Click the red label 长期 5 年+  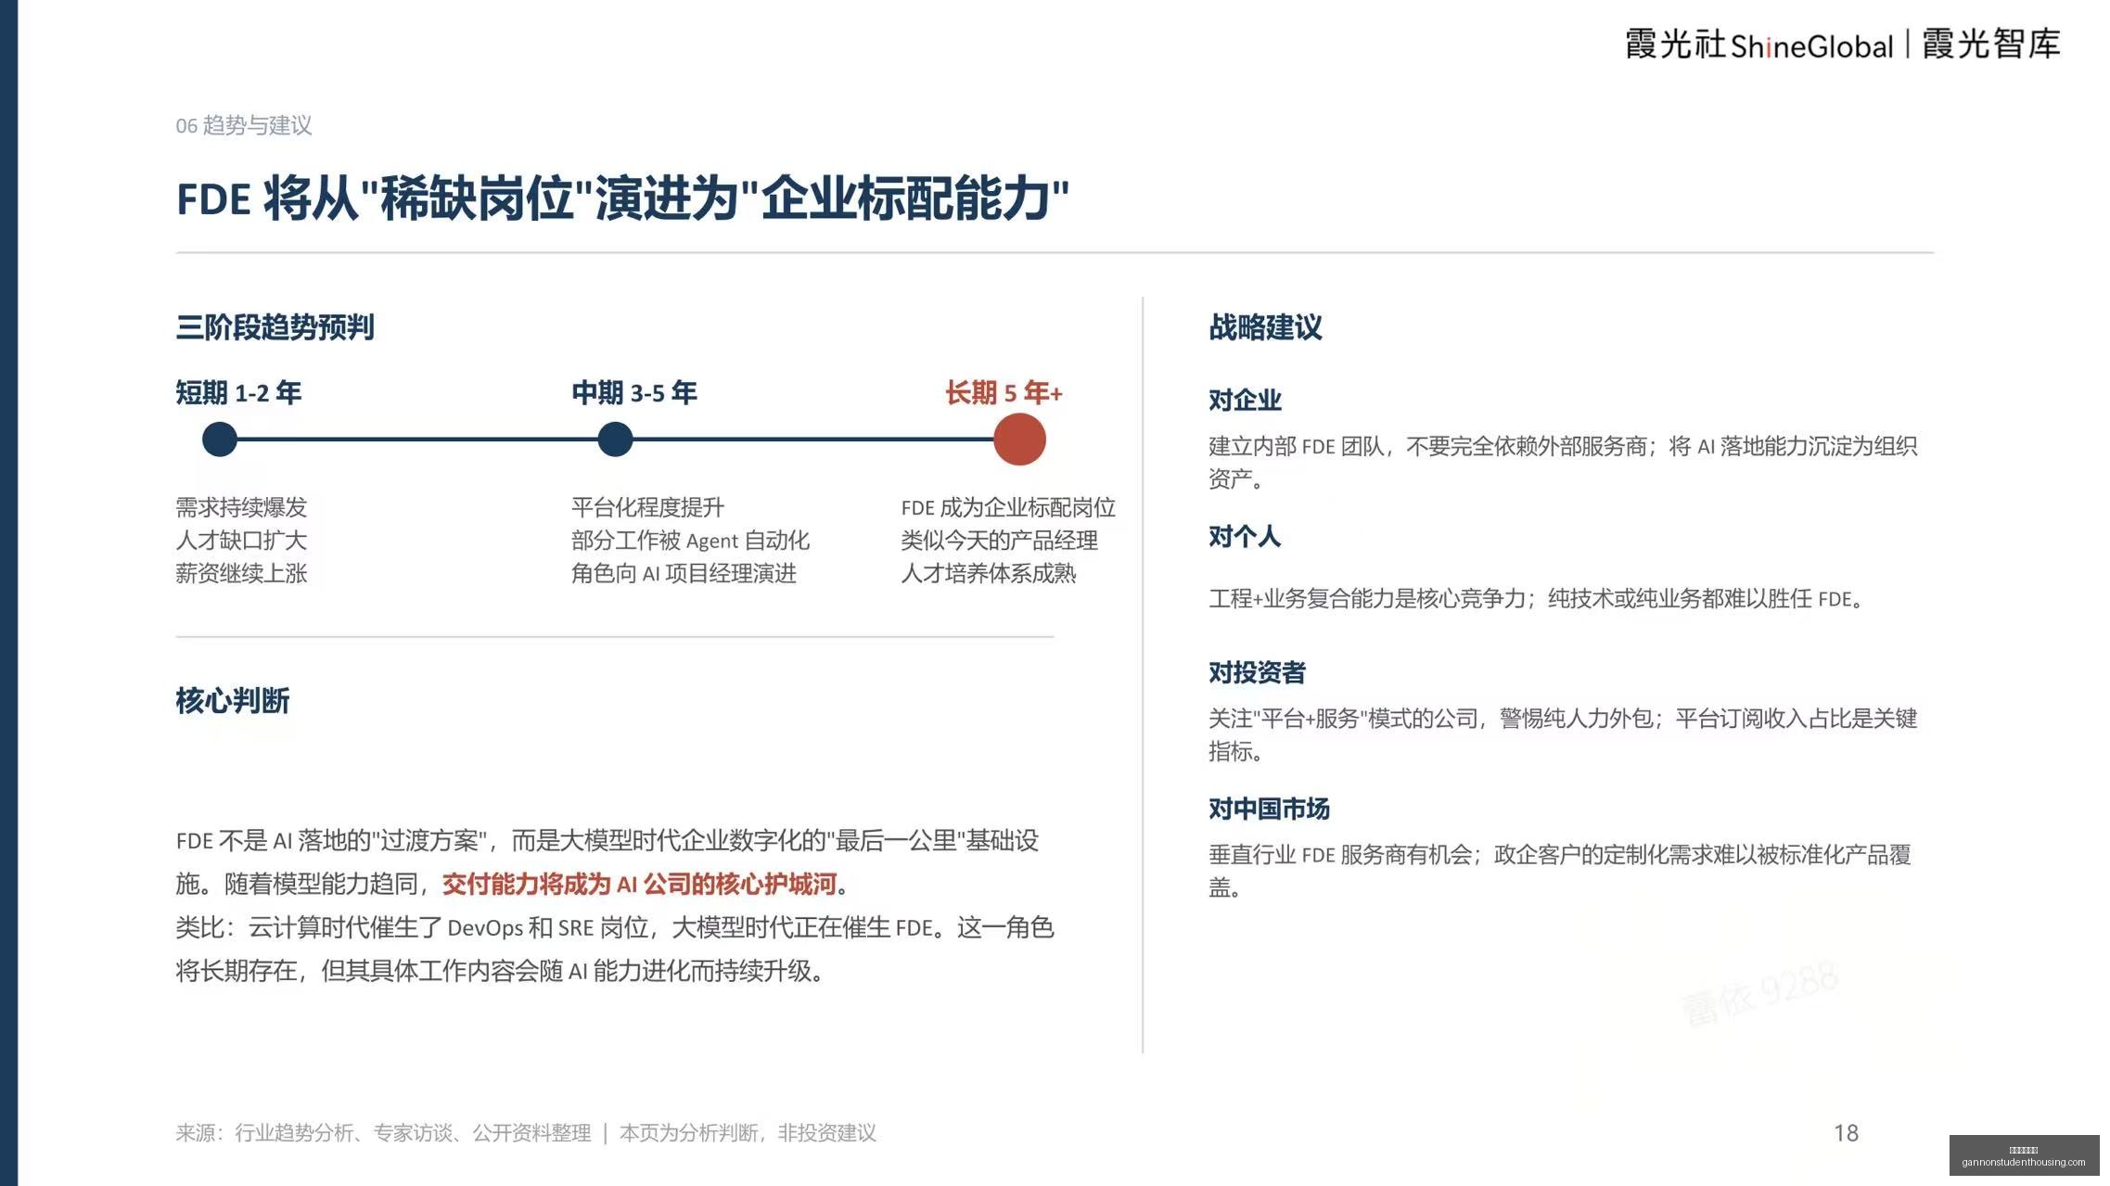coord(1004,392)
